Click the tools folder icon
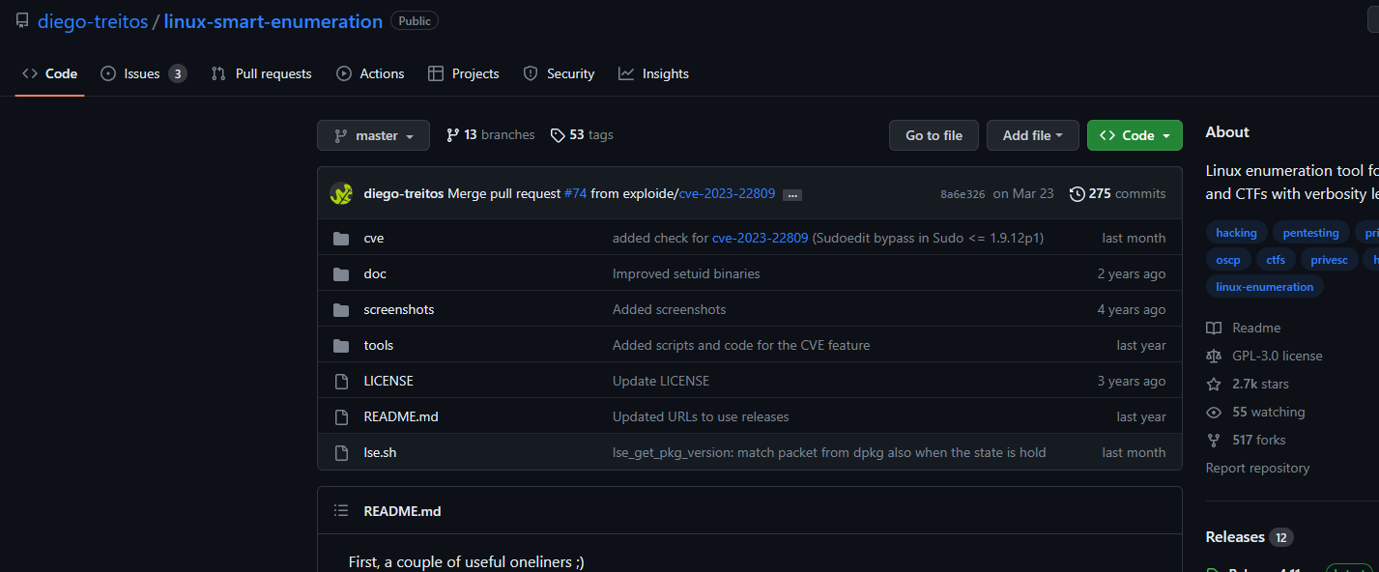The image size is (1379, 572). point(341,345)
